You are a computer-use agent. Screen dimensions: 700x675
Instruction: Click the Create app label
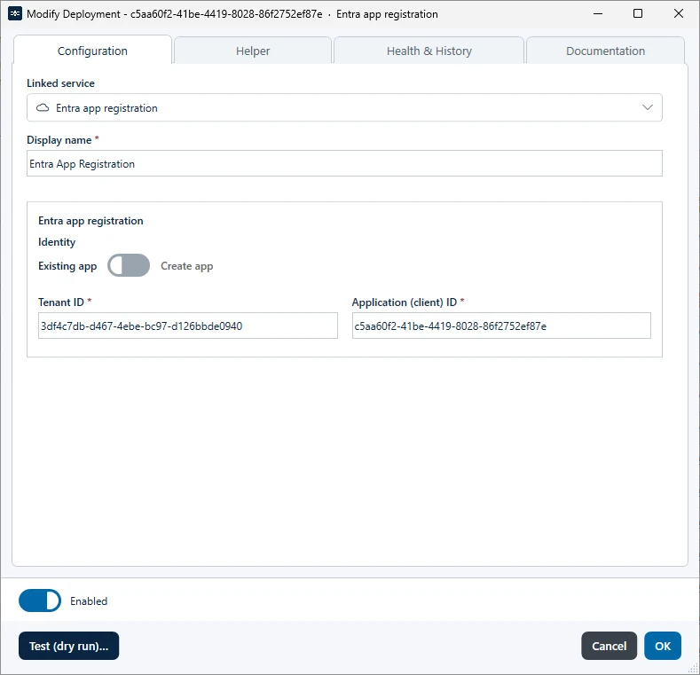click(186, 266)
